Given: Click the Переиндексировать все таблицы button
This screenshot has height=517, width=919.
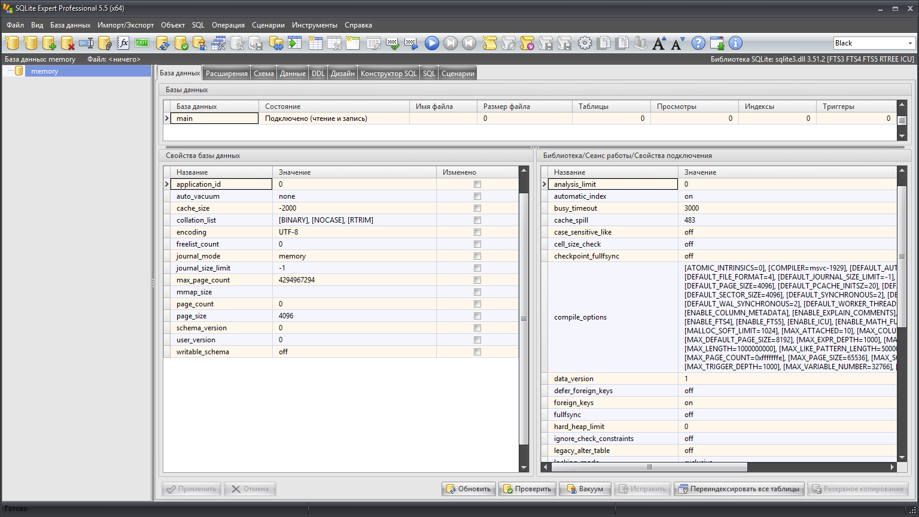Looking at the screenshot, I should click(738, 489).
